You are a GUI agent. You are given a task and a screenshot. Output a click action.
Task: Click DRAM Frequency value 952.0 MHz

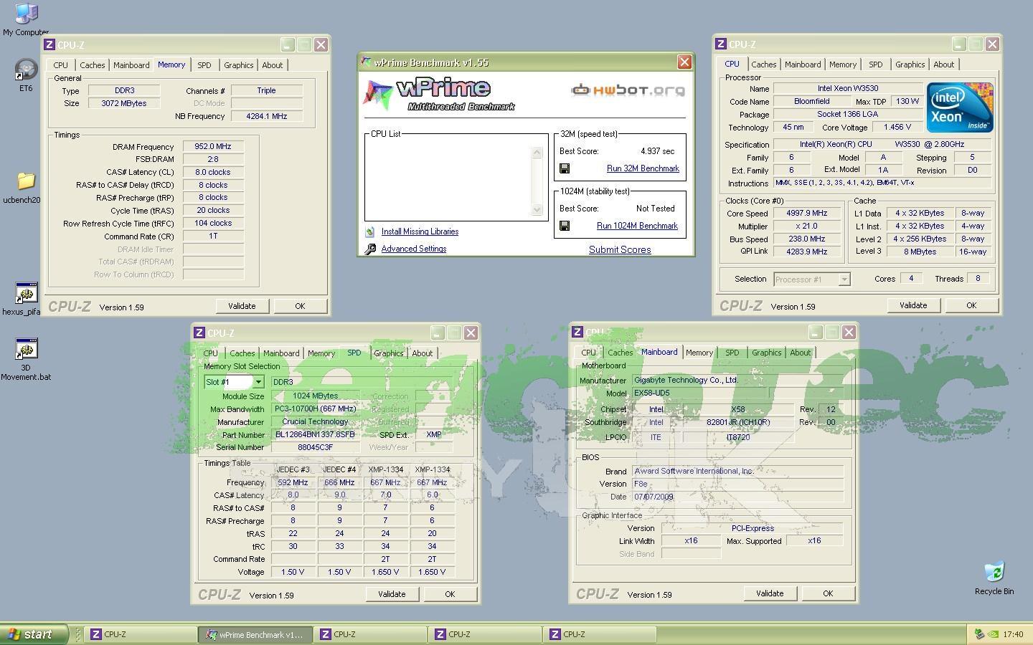213,146
